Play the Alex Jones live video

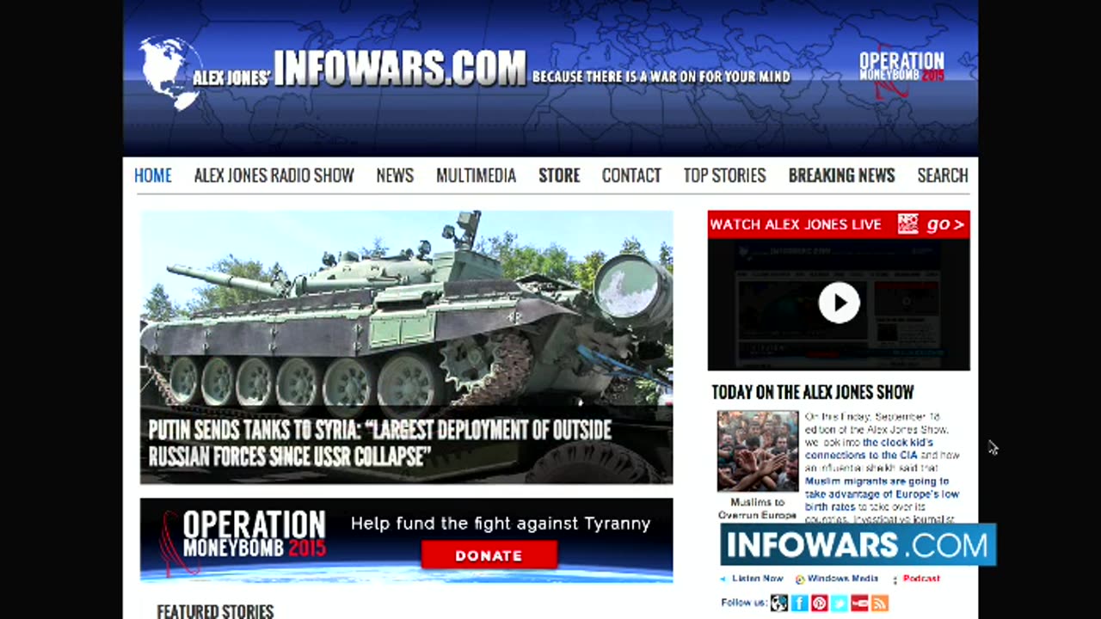[839, 303]
